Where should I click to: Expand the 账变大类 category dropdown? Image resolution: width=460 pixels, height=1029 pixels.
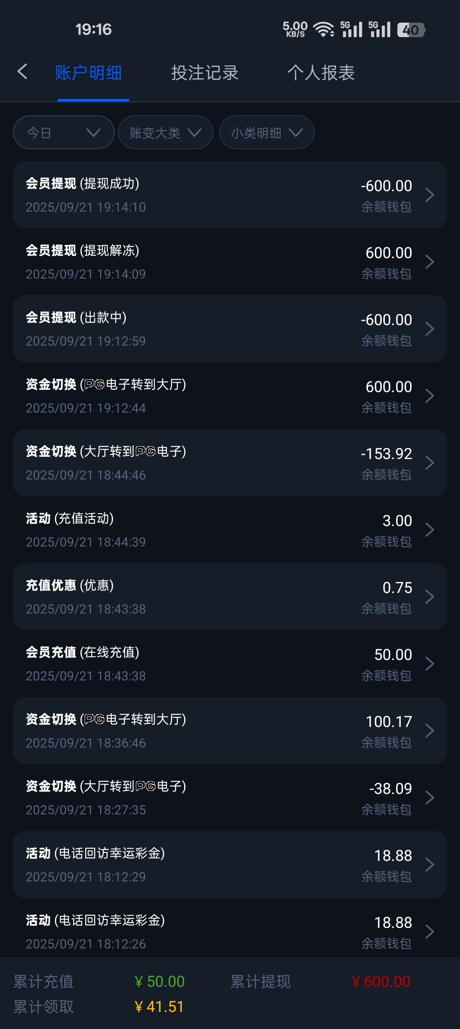[165, 133]
